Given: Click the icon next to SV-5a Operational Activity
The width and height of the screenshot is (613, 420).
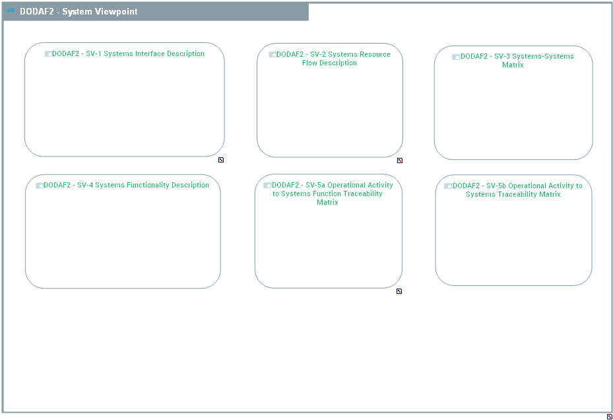Looking at the screenshot, I should (x=267, y=186).
